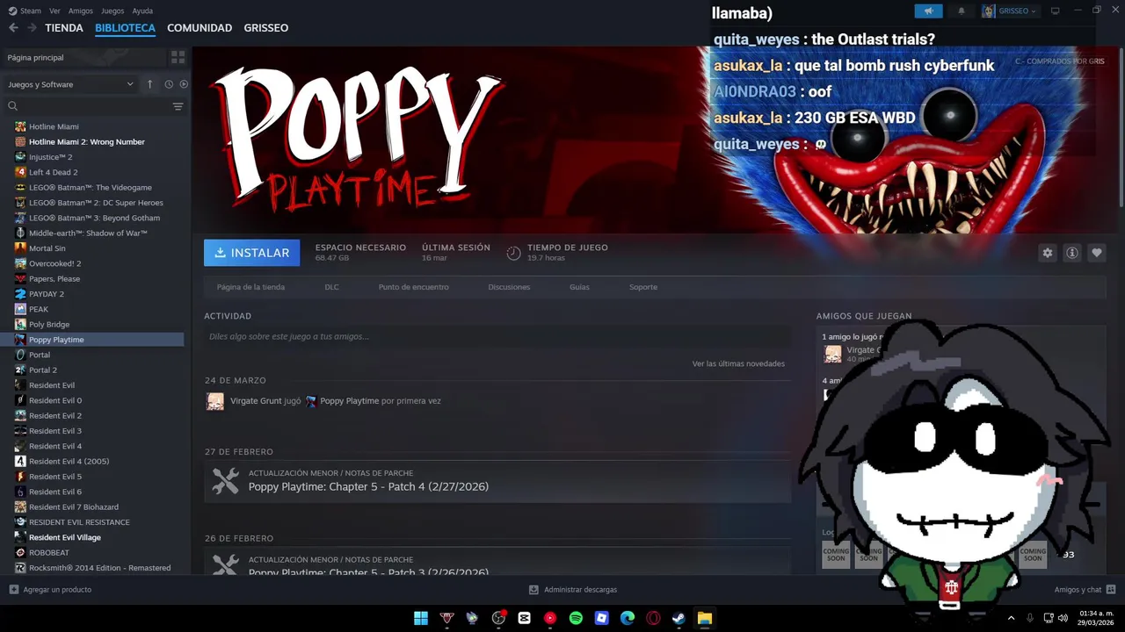Click the Patch 4 update wrench icon
This screenshot has height=632, width=1125.
tap(226, 480)
